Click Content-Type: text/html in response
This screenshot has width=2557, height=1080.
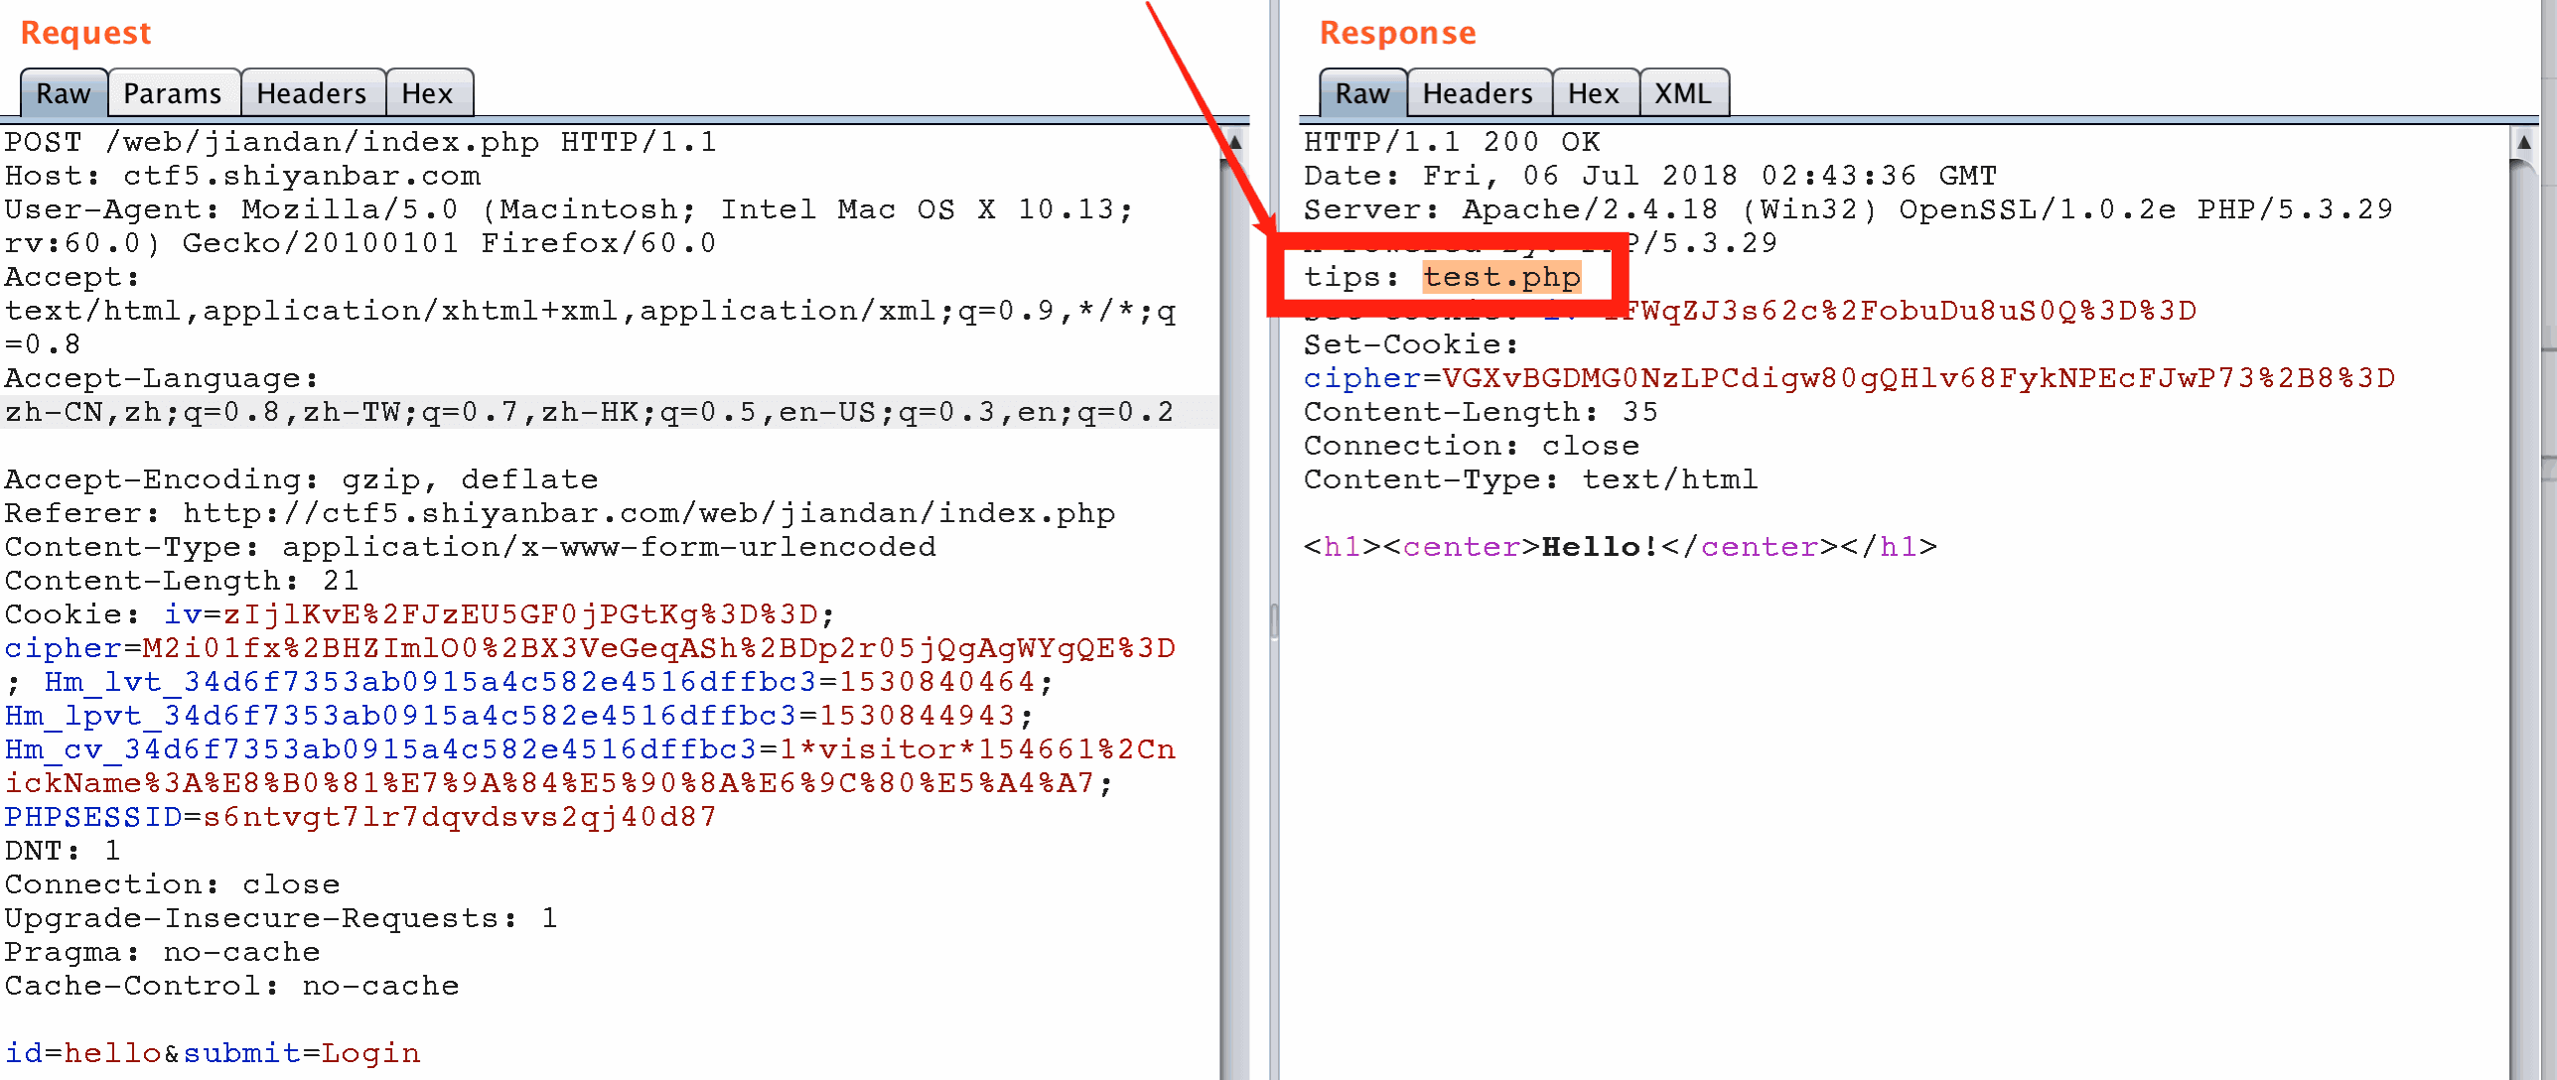pos(1530,479)
